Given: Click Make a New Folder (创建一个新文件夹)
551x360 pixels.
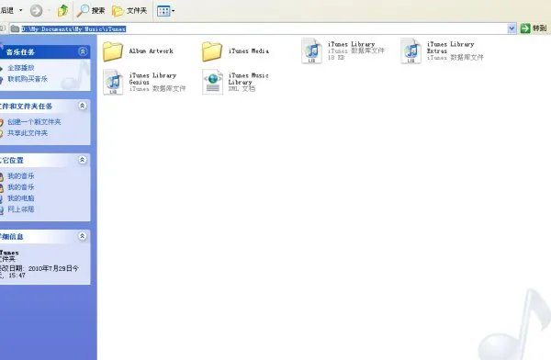Looking at the screenshot, I should pos(34,122).
